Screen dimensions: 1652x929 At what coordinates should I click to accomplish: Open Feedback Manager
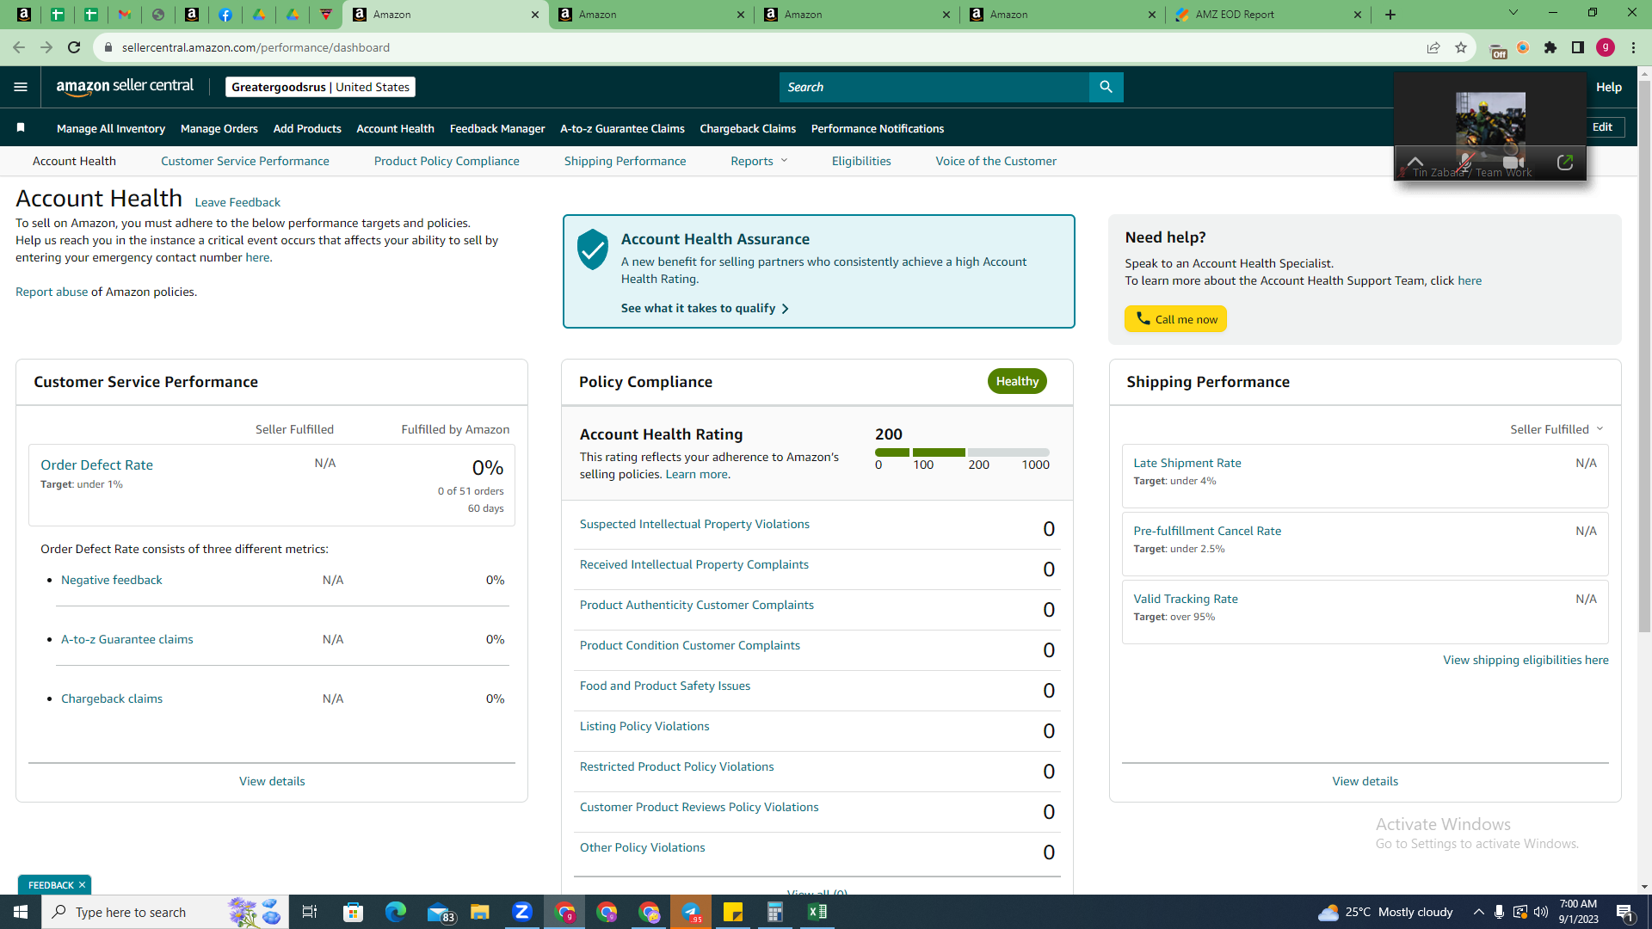coord(497,128)
